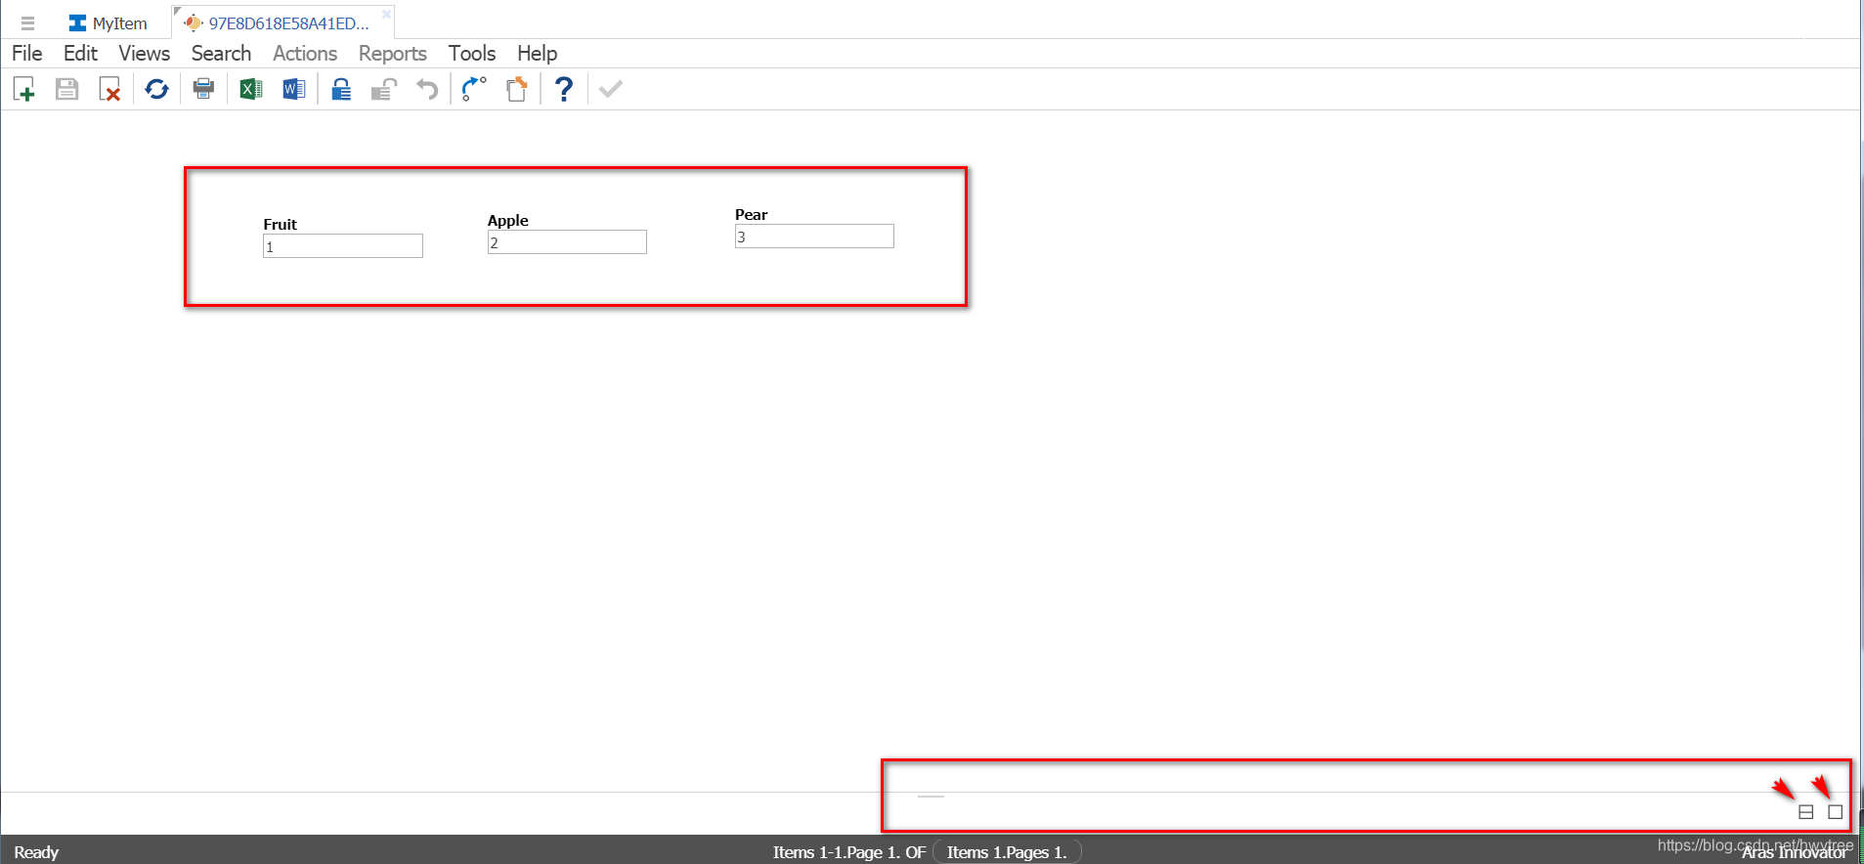Click the Items 1-1.Page 1. OF status text
1864x864 pixels.
(x=848, y=852)
